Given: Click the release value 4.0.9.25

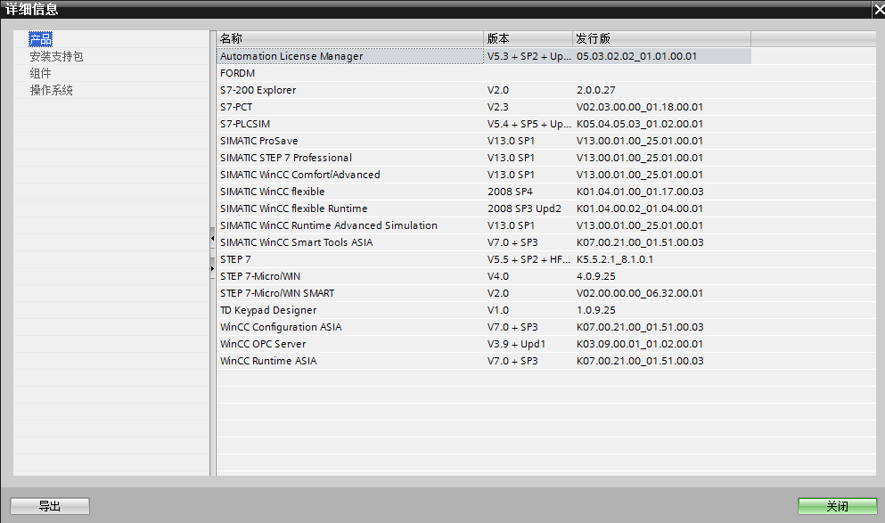Looking at the screenshot, I should point(596,276).
